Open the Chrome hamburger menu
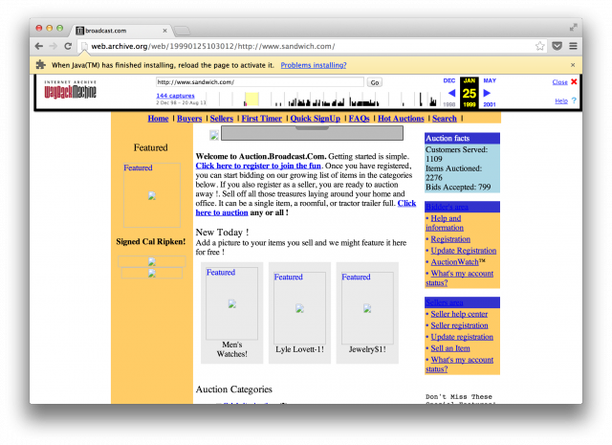The width and height of the screenshot is (612, 445). point(573,46)
